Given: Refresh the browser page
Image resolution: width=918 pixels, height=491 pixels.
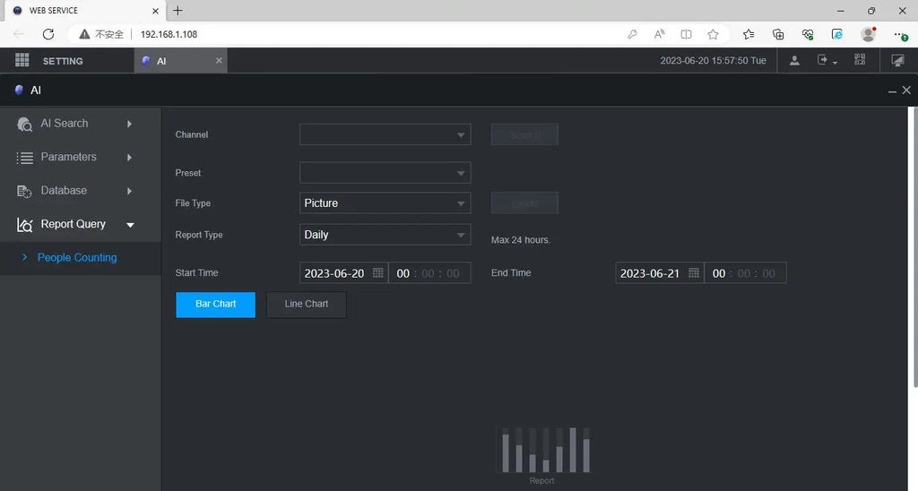Looking at the screenshot, I should click(48, 34).
